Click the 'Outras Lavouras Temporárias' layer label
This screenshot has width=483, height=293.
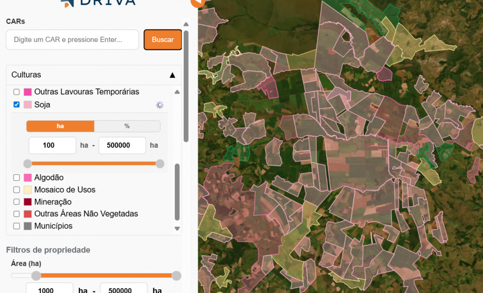click(x=87, y=92)
